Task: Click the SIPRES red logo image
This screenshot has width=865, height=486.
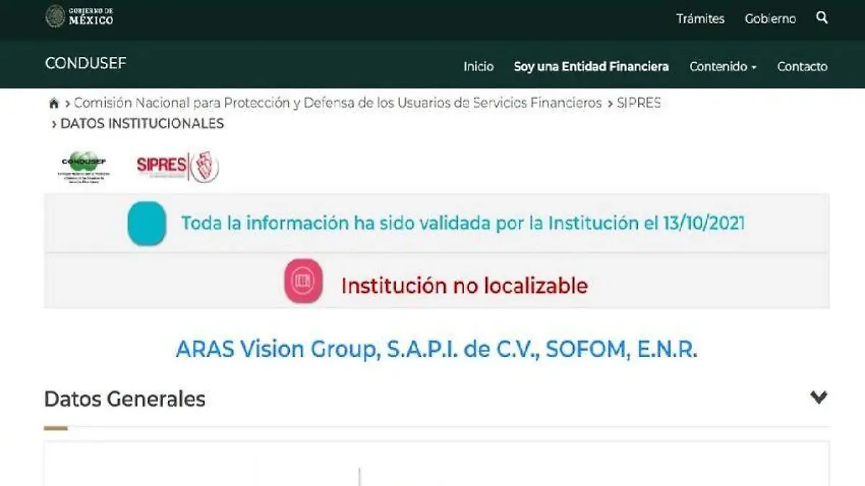Action: tap(178, 167)
